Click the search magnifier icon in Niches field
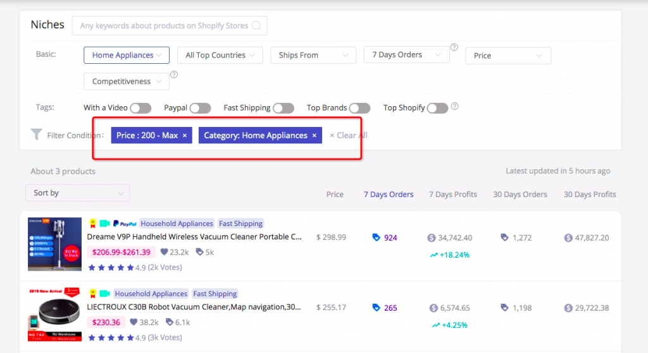 [256, 25]
